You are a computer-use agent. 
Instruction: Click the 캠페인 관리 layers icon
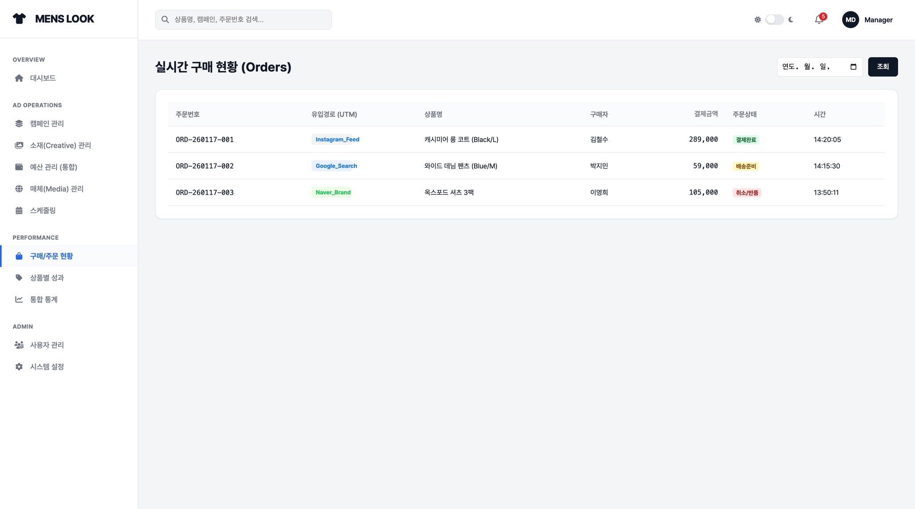click(x=19, y=124)
